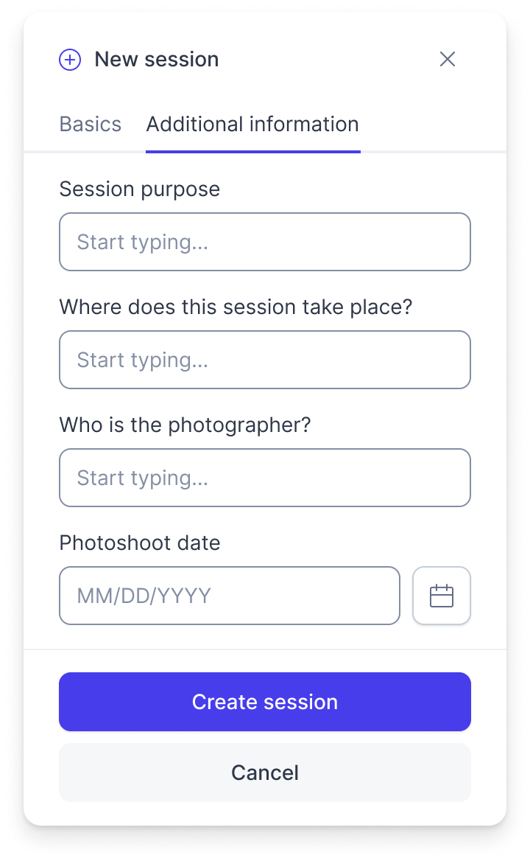Open the calendar date picker icon
This screenshot has height=861, width=530.
[x=441, y=596]
